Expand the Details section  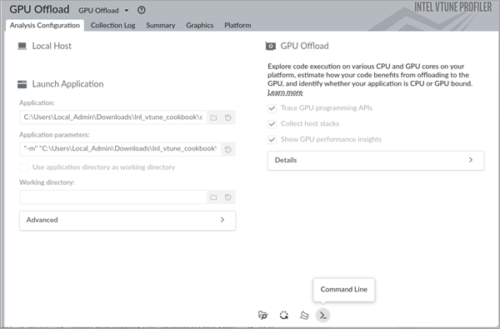(376, 161)
